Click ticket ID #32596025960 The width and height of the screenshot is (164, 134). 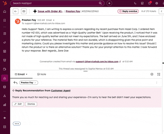click(x=90, y=11)
